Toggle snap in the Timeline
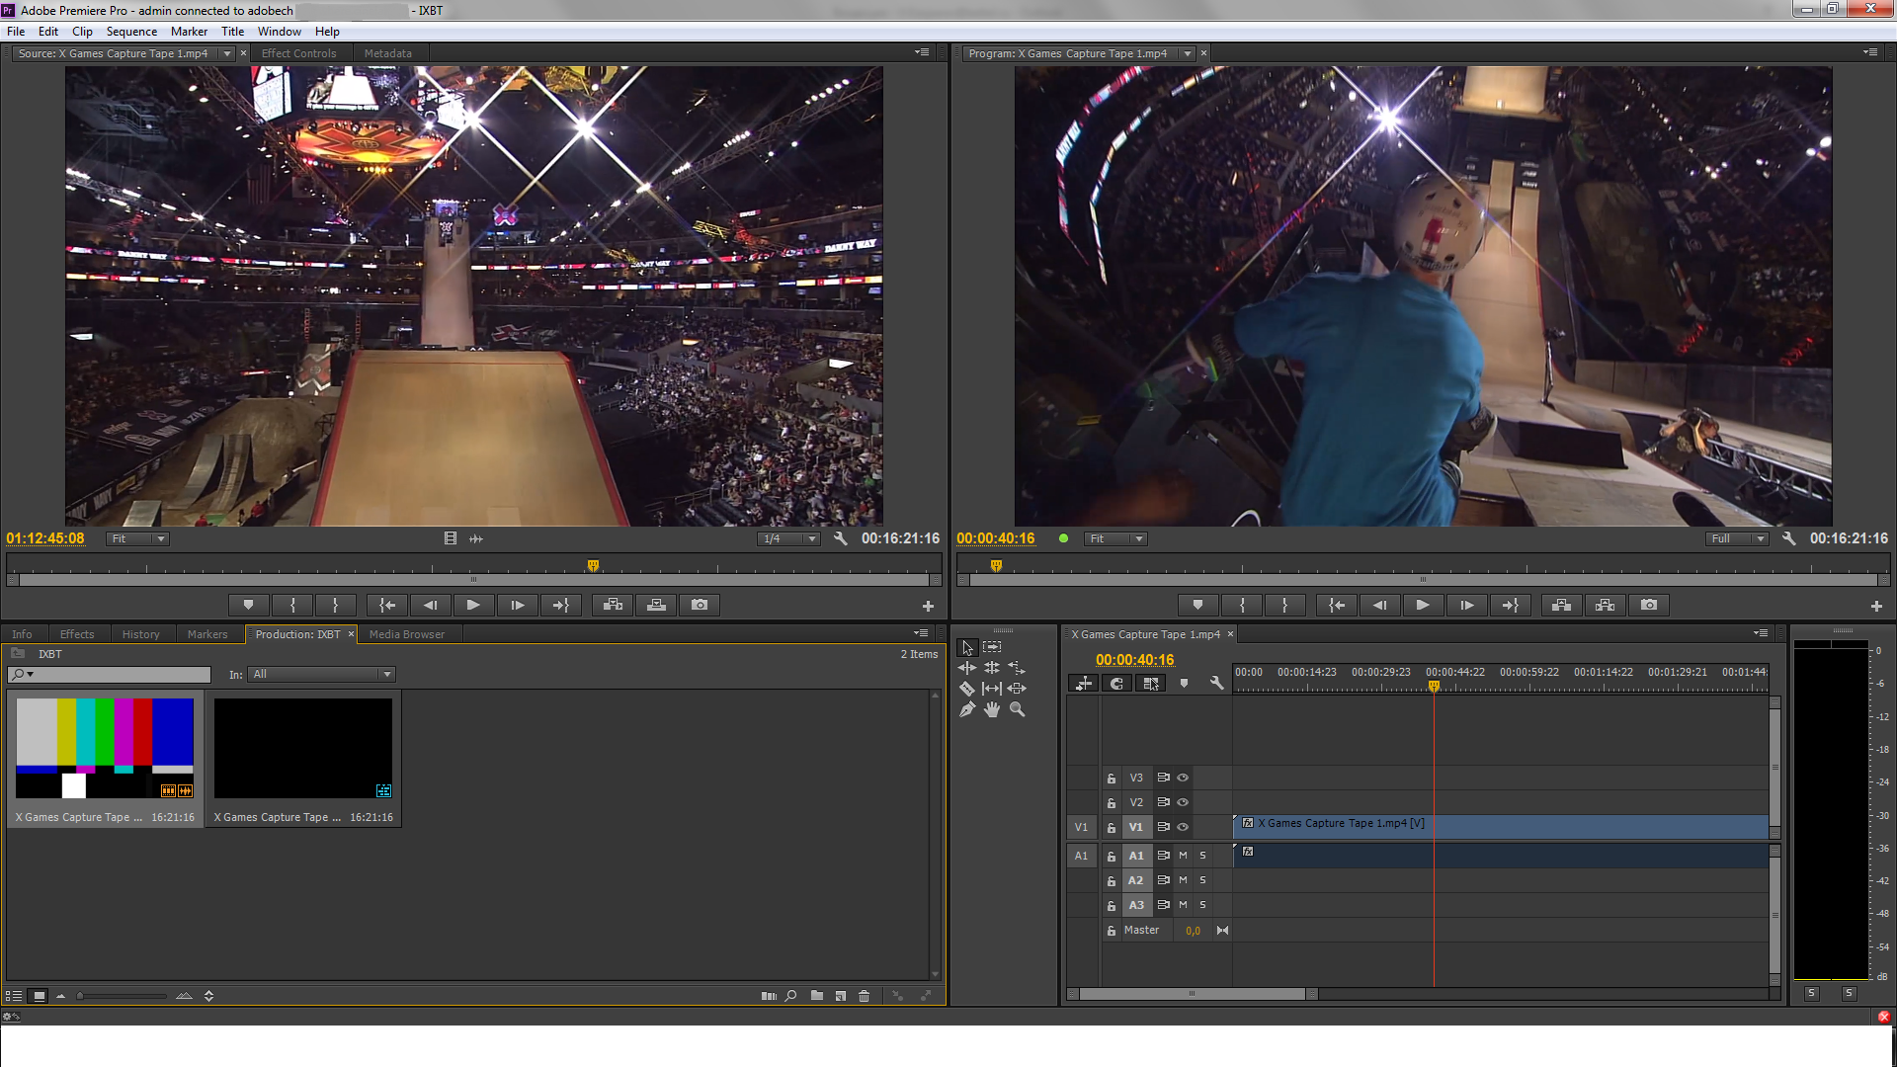The image size is (1897, 1067). (x=1117, y=683)
